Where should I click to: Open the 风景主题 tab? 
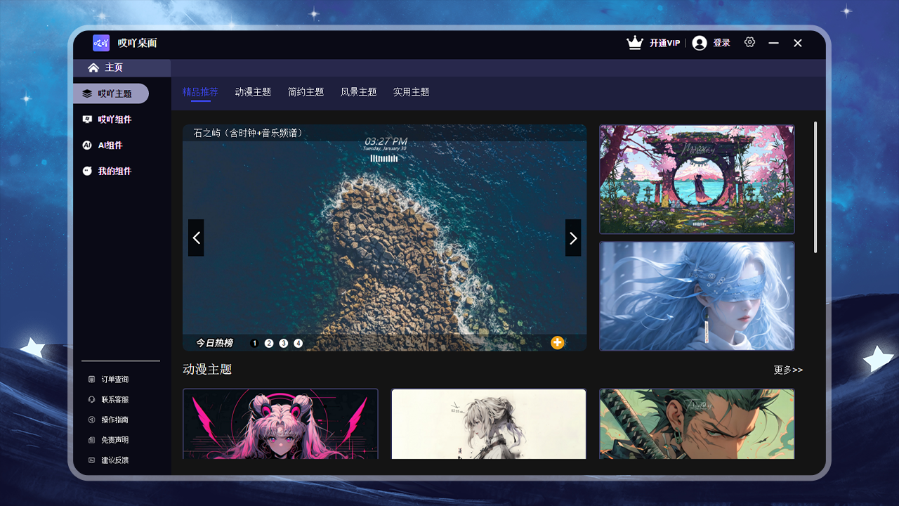pyautogui.click(x=357, y=92)
